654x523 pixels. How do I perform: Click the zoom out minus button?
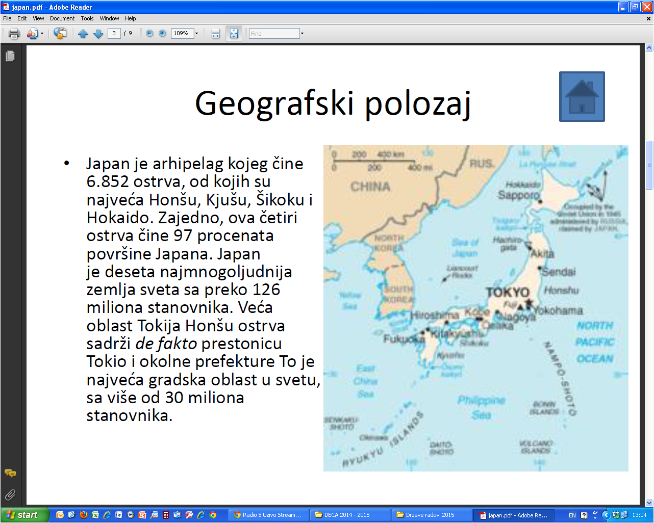point(149,34)
